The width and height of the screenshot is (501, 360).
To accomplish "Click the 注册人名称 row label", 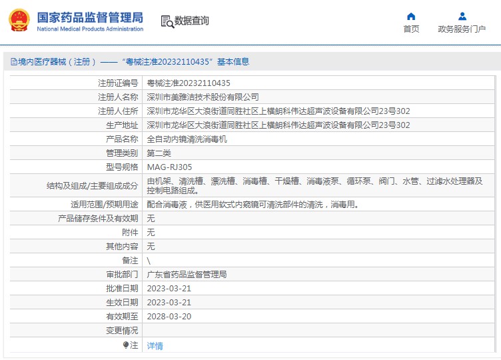I will (x=118, y=97).
